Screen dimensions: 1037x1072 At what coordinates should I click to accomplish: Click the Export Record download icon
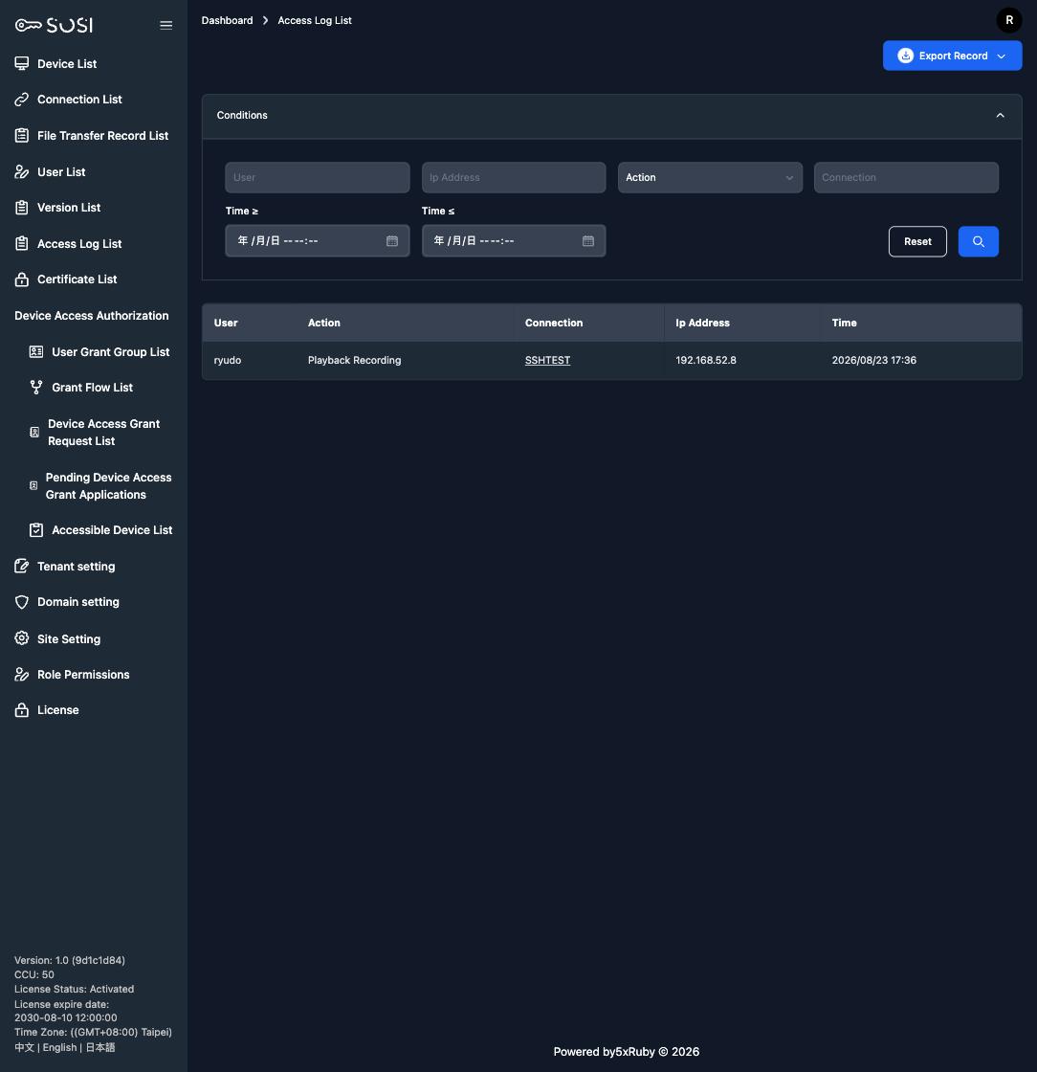click(905, 56)
